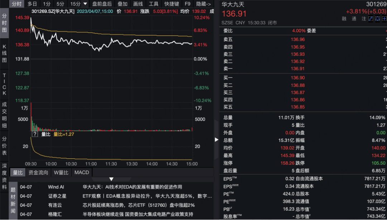Click the question mark help icon beside 量比

click(35, 134)
